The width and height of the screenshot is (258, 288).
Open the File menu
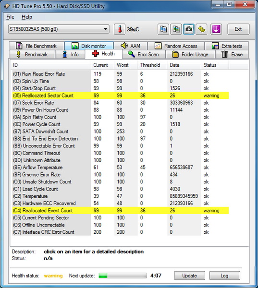pos(10,17)
